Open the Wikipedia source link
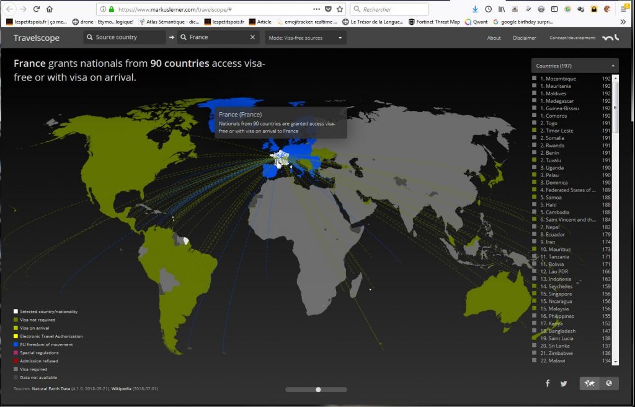635x407 pixels. pos(124,389)
